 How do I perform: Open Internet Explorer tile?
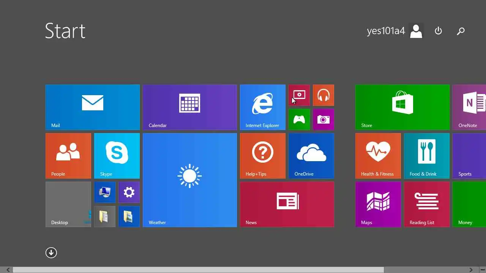(x=263, y=107)
